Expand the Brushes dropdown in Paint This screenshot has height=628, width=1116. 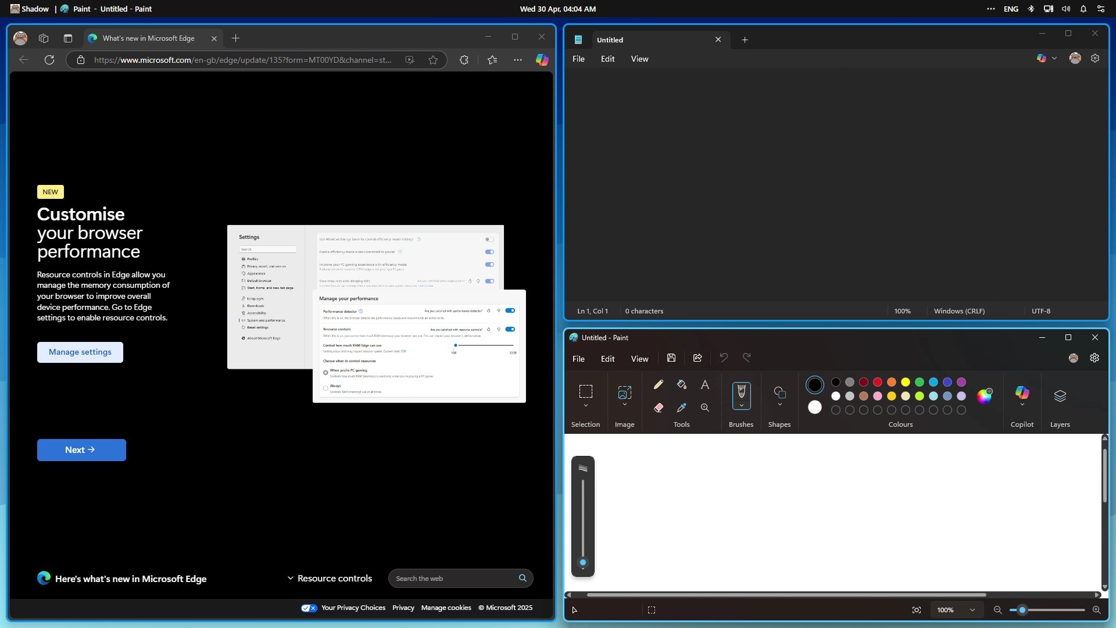(742, 405)
